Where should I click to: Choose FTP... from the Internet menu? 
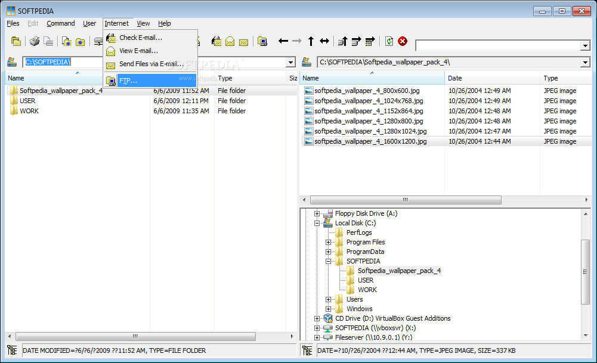(x=150, y=80)
